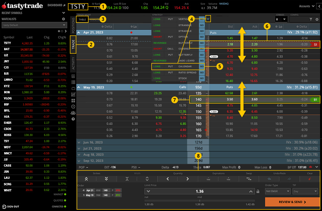Lower limit price with down chevron
Screen dimensions: 322x211
coord(148,191)
